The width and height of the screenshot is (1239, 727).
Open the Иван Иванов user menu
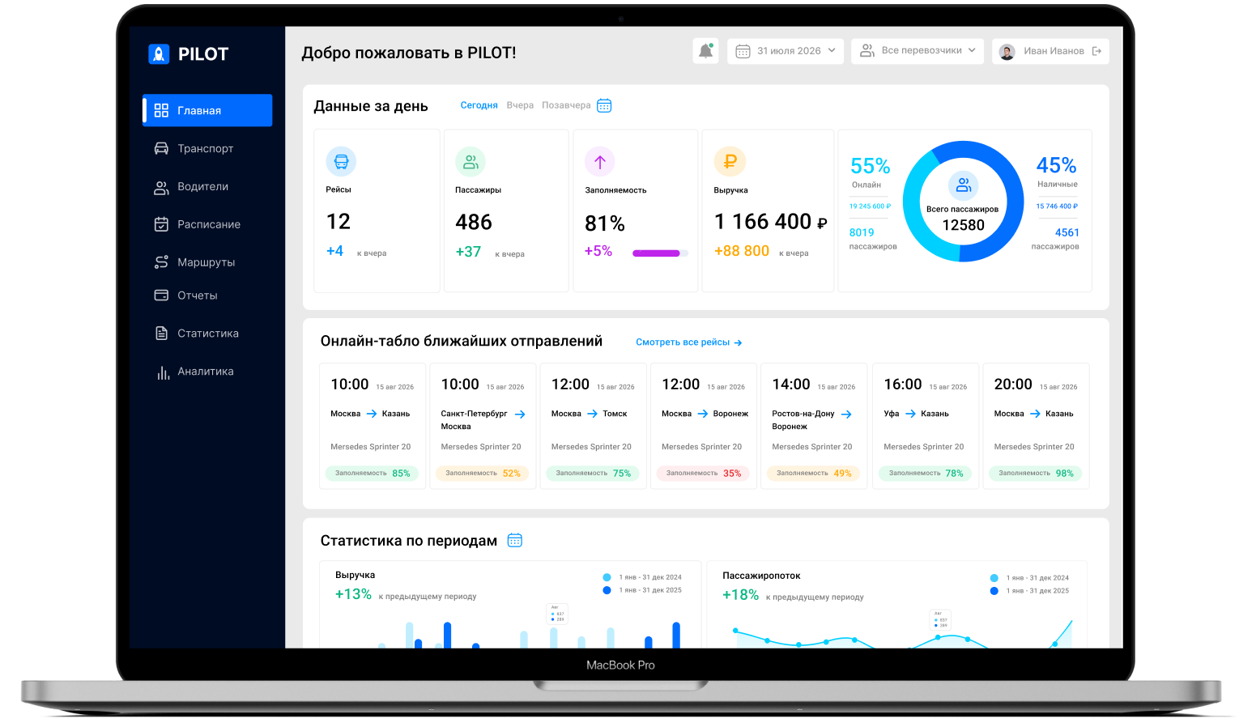point(1050,51)
